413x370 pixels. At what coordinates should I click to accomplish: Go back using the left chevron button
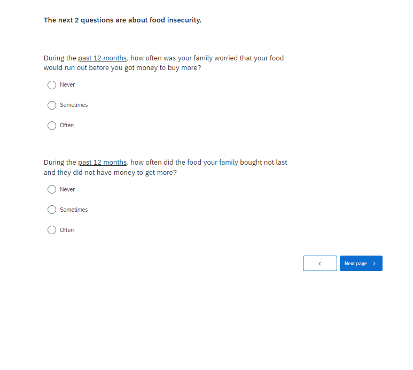click(320, 264)
